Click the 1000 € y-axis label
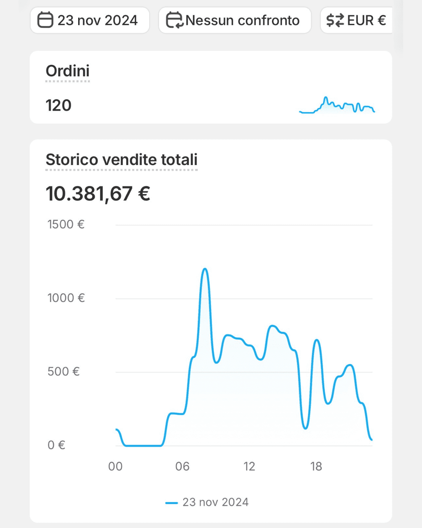 click(66, 298)
